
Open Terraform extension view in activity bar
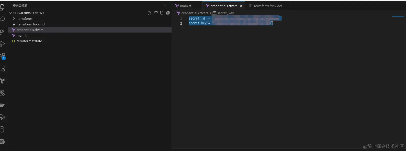pos(2,81)
